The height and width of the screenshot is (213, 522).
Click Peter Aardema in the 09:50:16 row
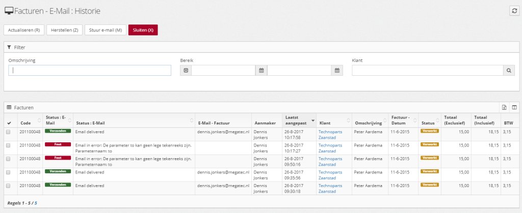click(368, 159)
